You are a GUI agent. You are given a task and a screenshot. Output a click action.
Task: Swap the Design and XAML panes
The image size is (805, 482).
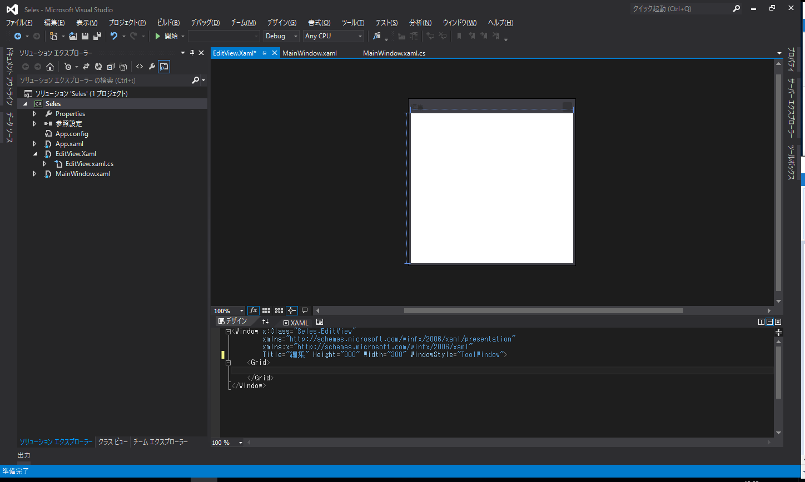(265, 322)
